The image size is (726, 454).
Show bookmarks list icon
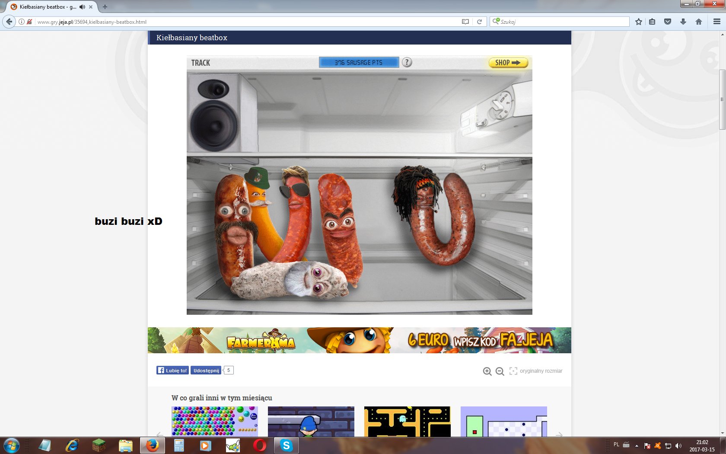tap(653, 22)
